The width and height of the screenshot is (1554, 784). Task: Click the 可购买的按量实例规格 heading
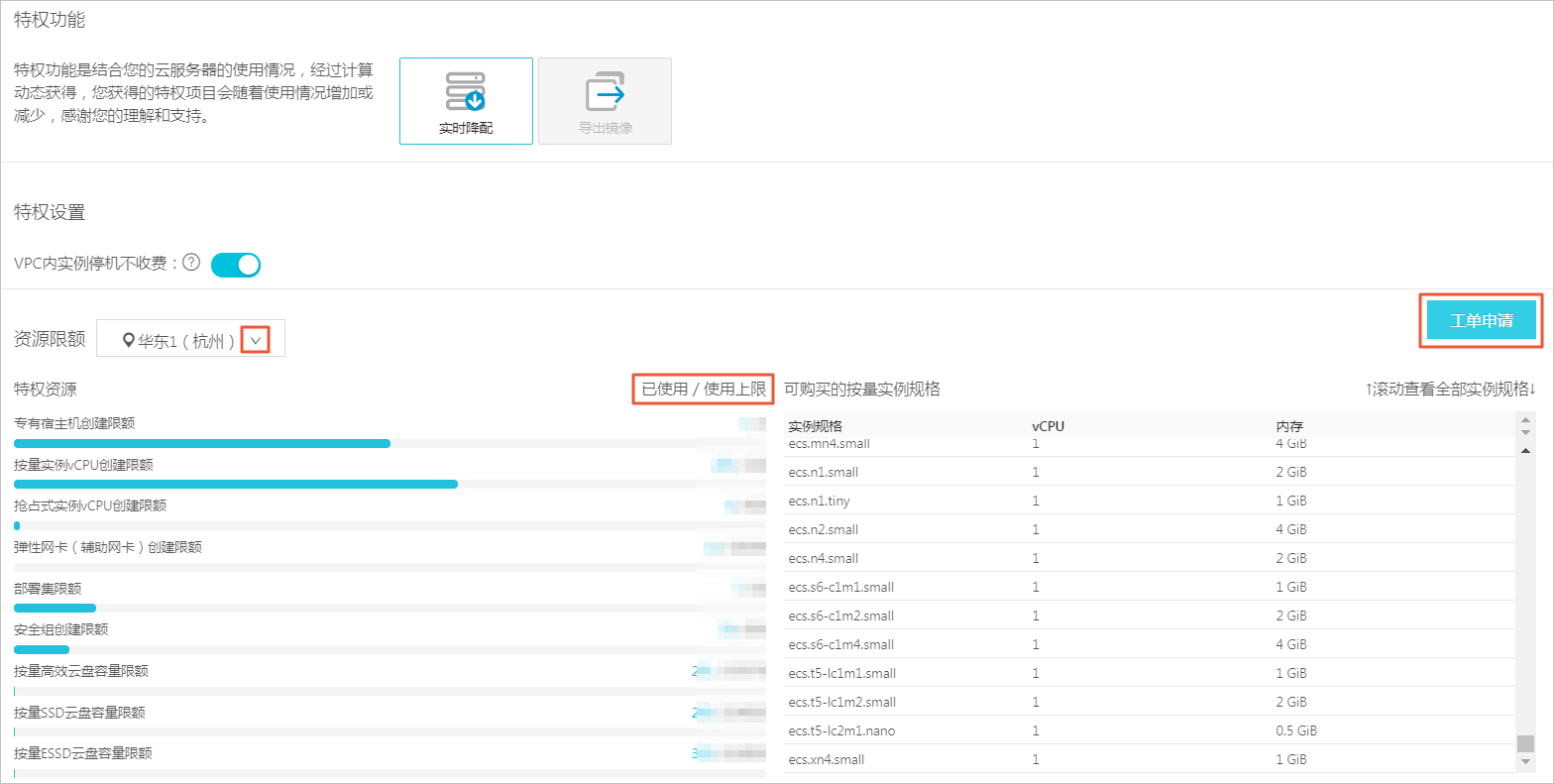pyautogui.click(x=862, y=390)
